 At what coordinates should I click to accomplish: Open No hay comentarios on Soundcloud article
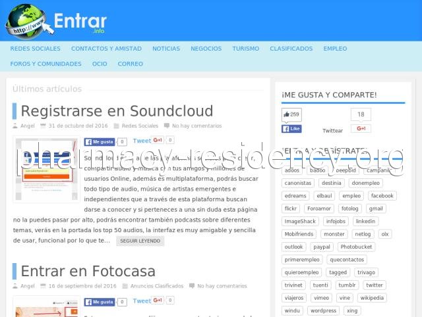[x=196, y=126]
